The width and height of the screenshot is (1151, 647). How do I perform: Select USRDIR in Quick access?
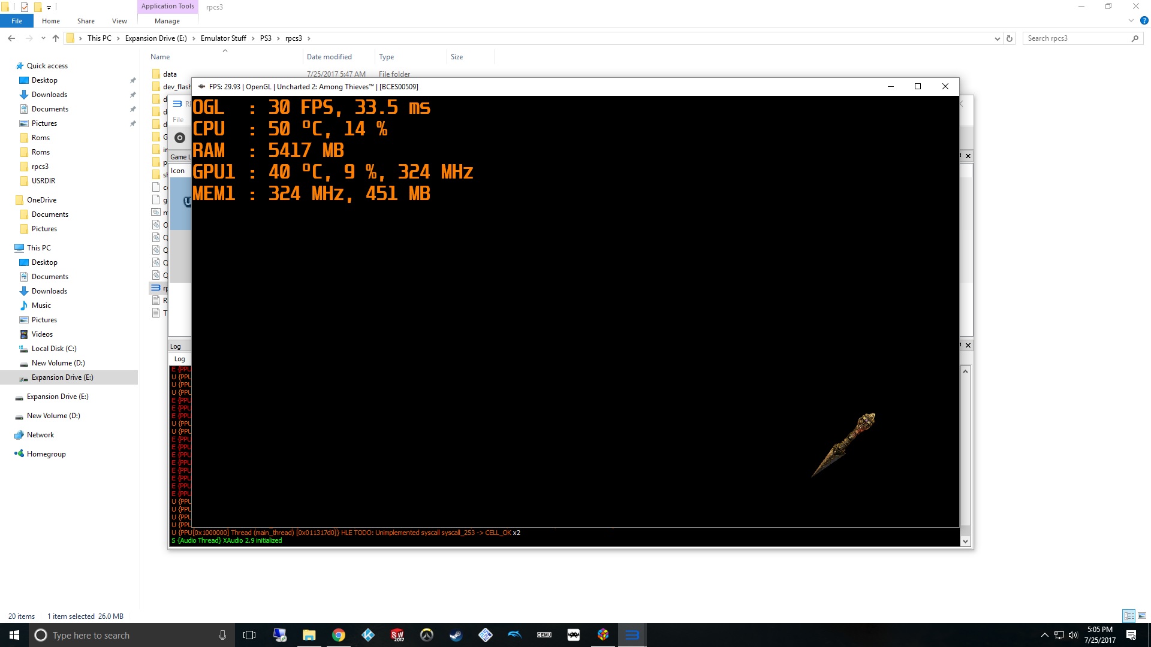click(x=43, y=181)
